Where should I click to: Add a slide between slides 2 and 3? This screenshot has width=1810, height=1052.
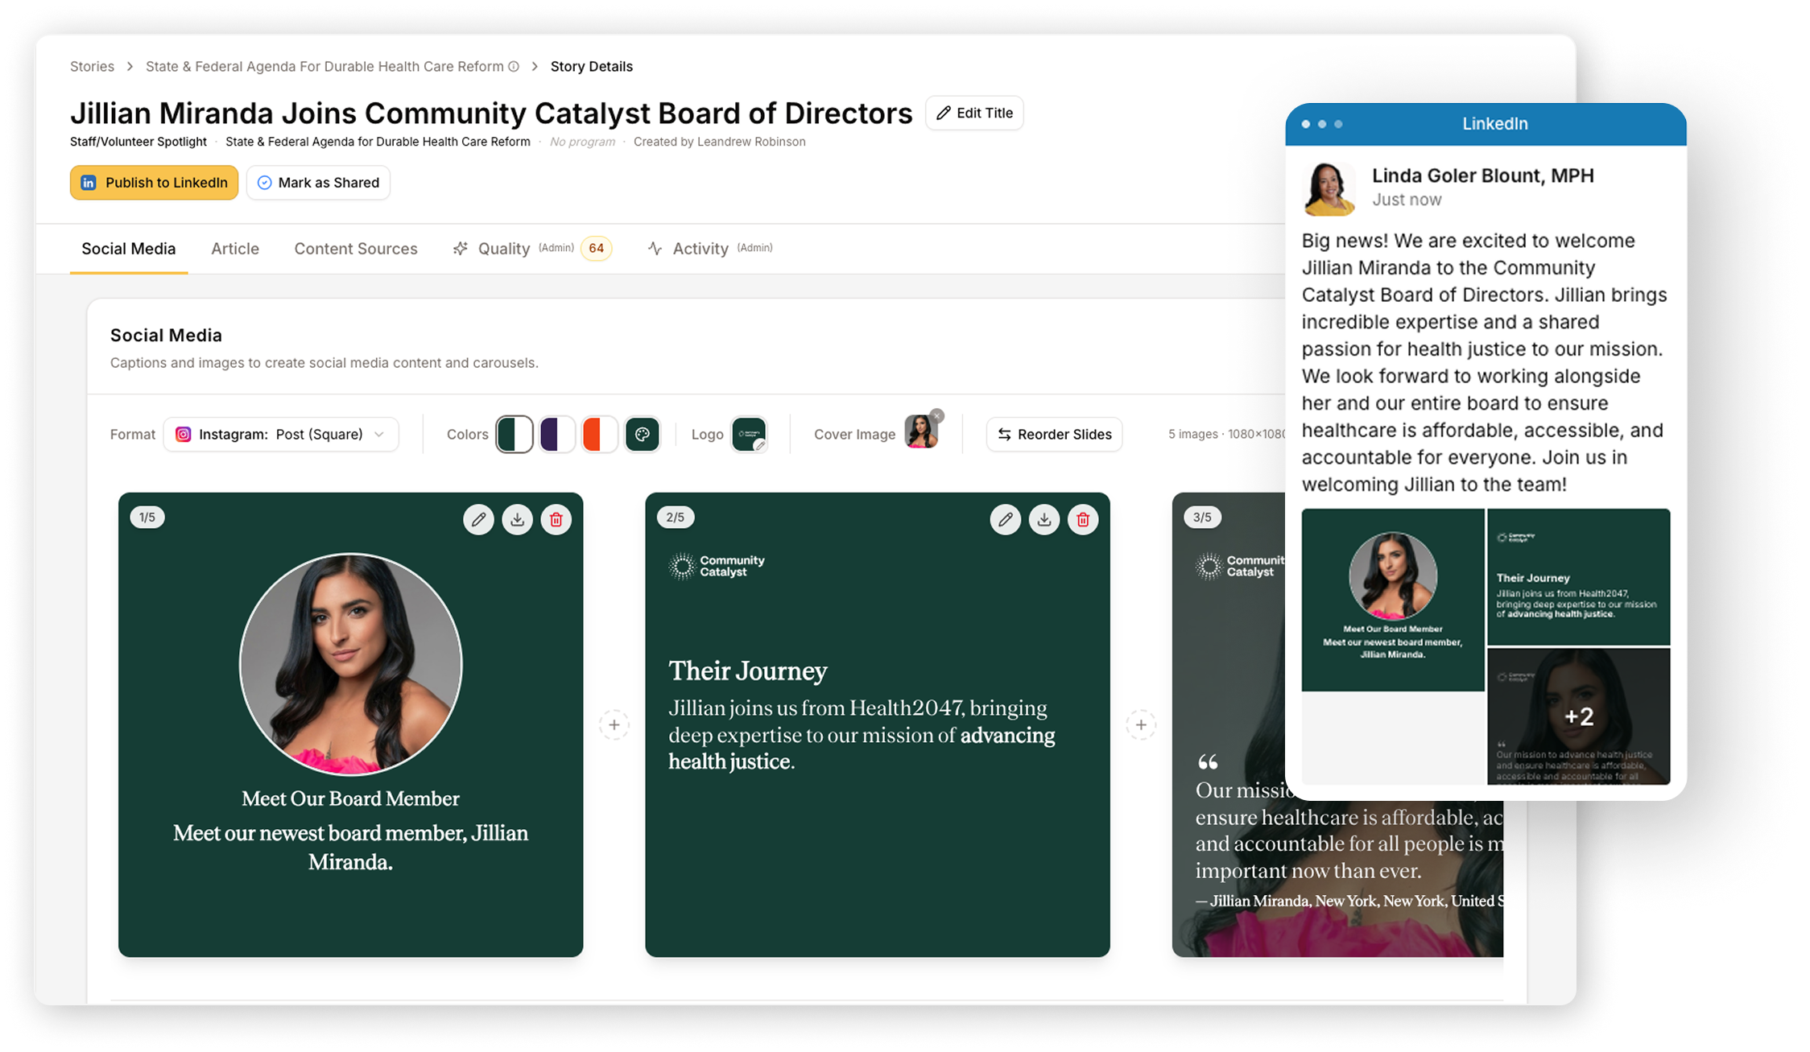point(1141,725)
